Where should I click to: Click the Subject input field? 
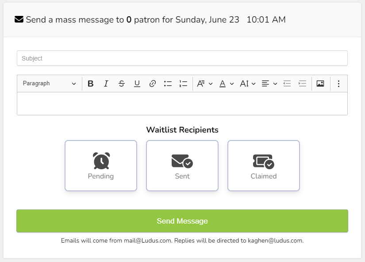click(182, 58)
